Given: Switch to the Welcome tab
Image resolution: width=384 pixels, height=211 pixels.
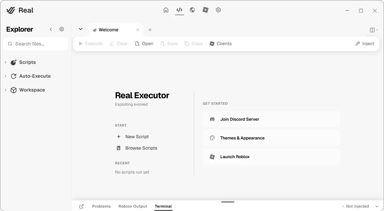Looking at the screenshot, I should pos(116,30).
